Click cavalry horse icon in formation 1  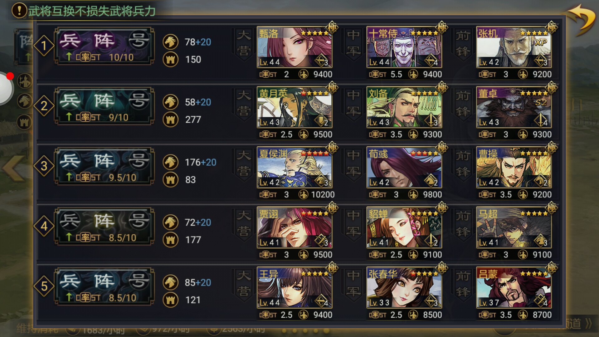(170, 42)
